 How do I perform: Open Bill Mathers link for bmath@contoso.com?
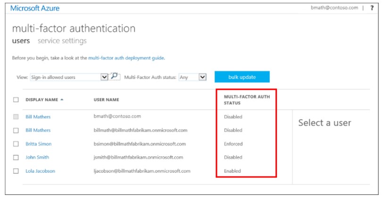(38, 116)
